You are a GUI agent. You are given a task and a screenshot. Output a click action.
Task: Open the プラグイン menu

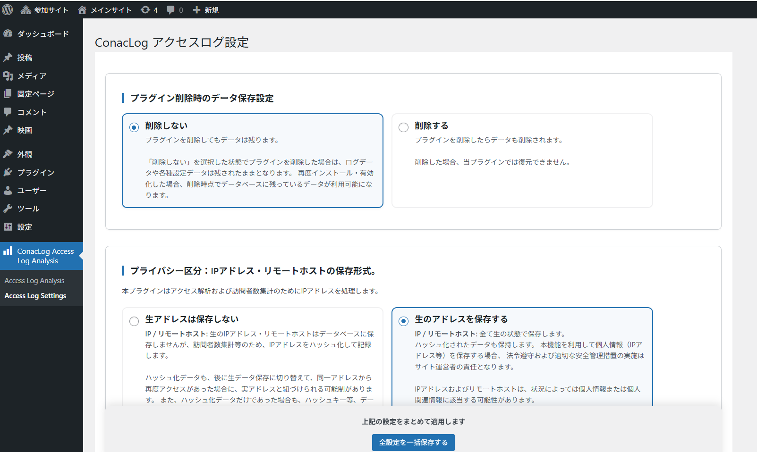tap(42, 172)
